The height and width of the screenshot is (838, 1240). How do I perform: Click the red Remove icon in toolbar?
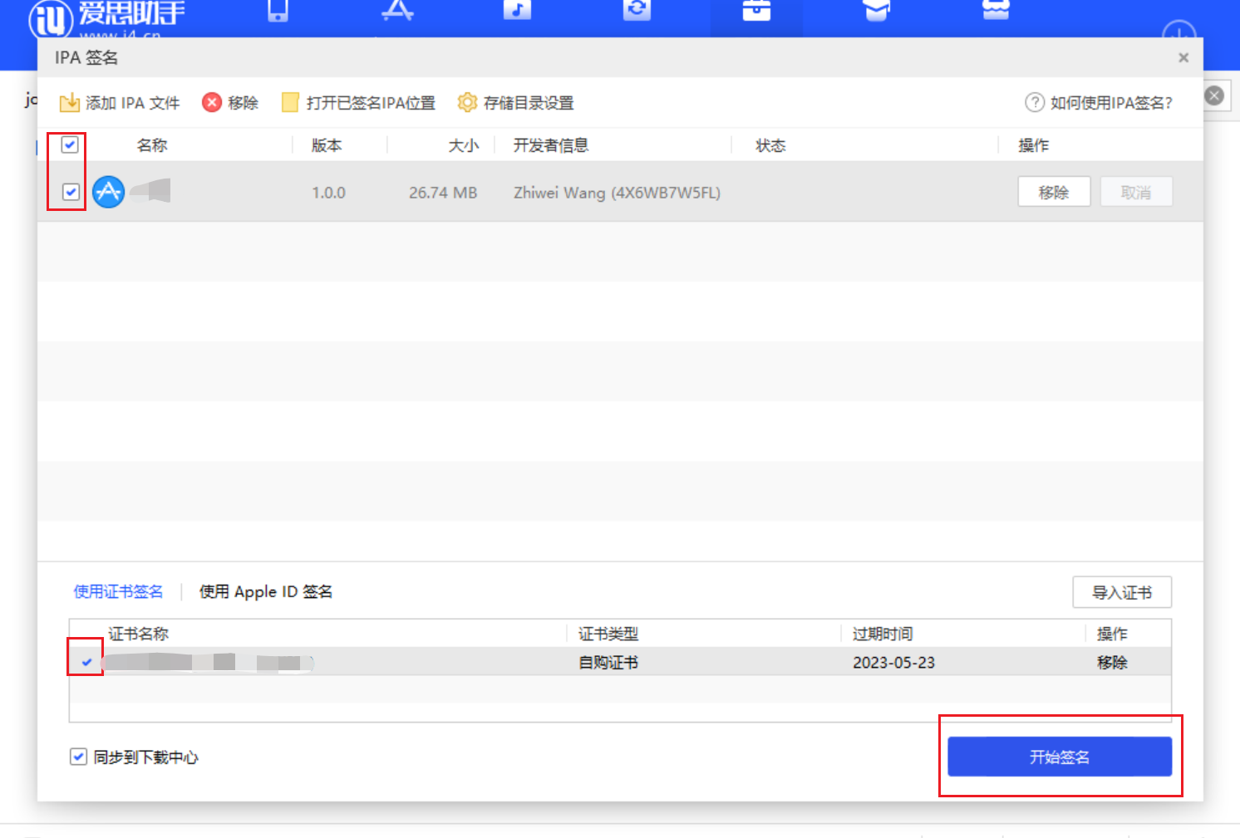tap(212, 102)
